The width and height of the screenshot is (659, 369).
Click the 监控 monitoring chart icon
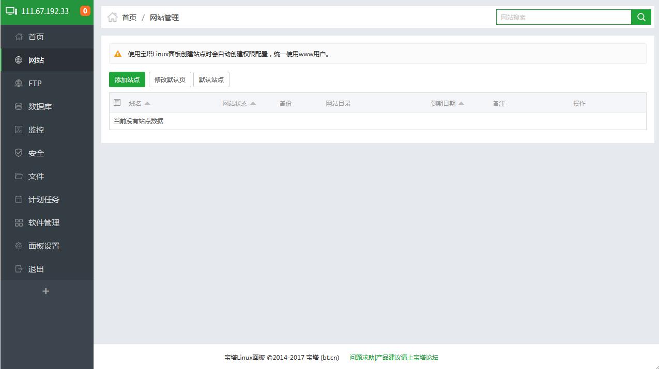click(x=18, y=130)
